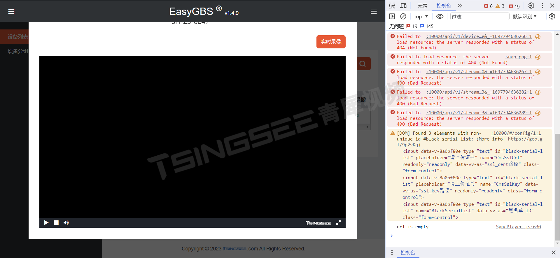Show the console sidebar

point(392,17)
